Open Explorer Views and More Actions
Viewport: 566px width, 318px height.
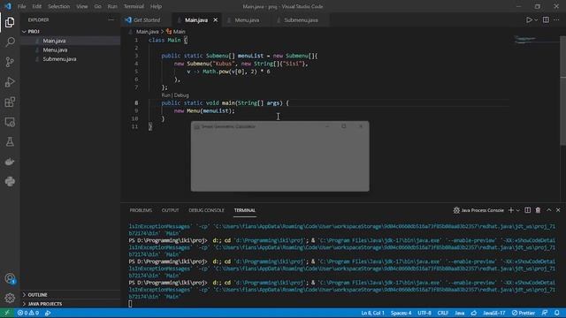click(111, 20)
